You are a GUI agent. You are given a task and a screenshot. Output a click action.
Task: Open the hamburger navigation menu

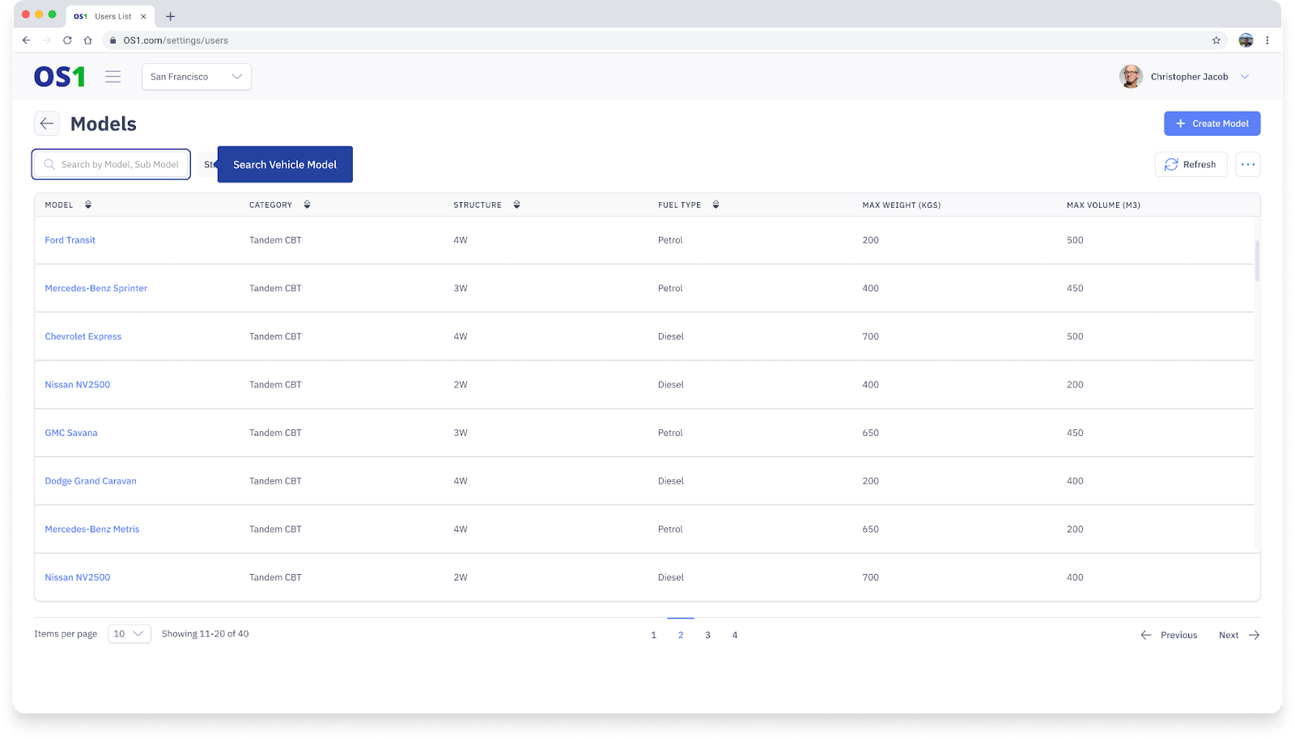coord(113,77)
